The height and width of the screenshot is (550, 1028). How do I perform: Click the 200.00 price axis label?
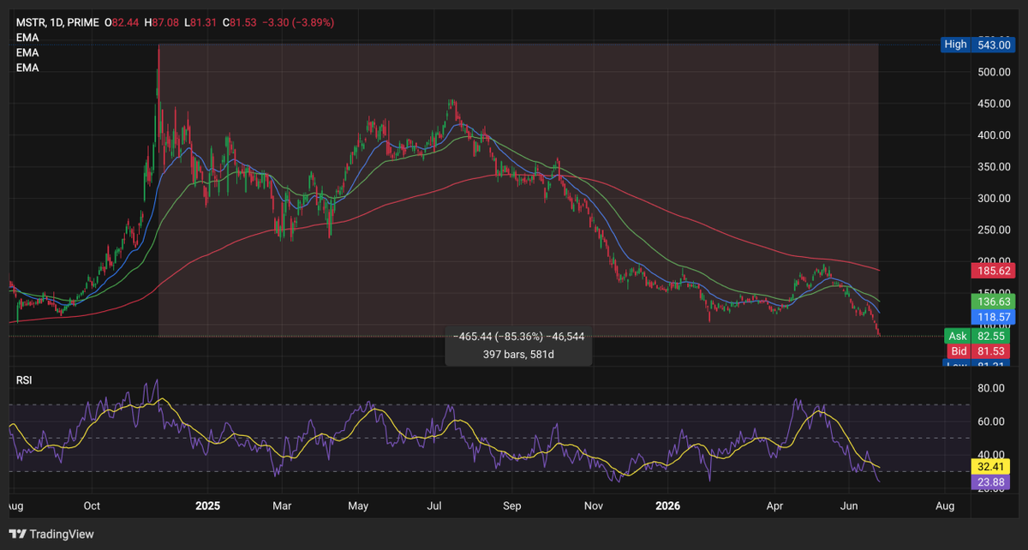(994, 260)
